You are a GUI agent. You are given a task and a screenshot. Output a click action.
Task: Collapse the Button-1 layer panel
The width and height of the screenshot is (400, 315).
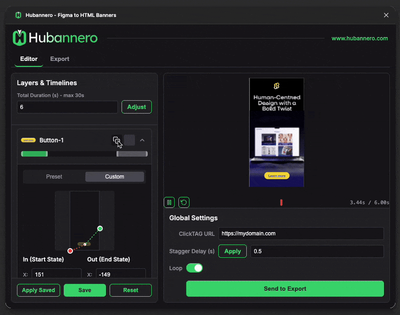click(x=142, y=140)
